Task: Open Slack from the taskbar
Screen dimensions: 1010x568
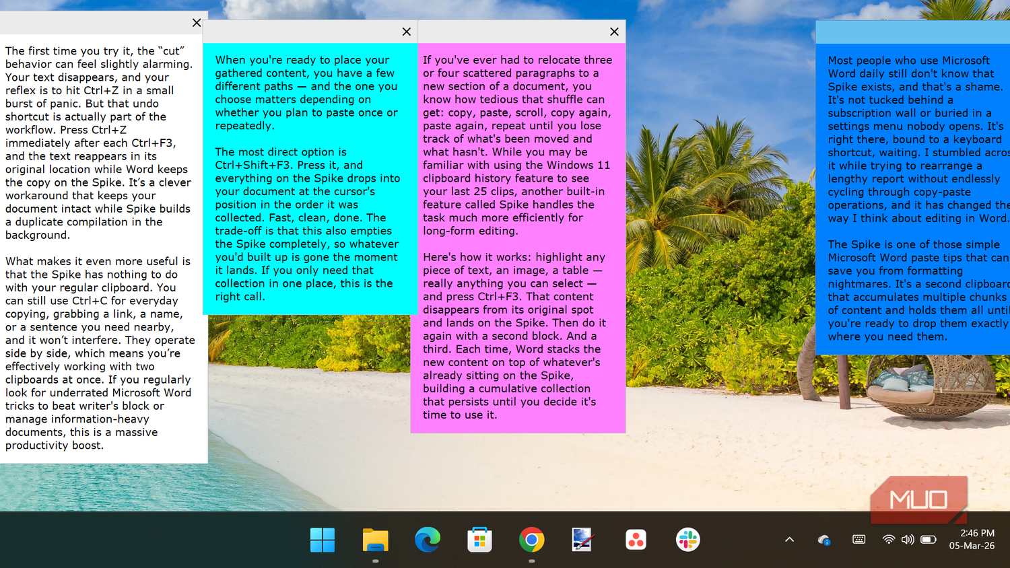Action: click(687, 540)
